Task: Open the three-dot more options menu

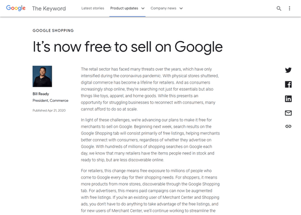Action: pos(289,8)
